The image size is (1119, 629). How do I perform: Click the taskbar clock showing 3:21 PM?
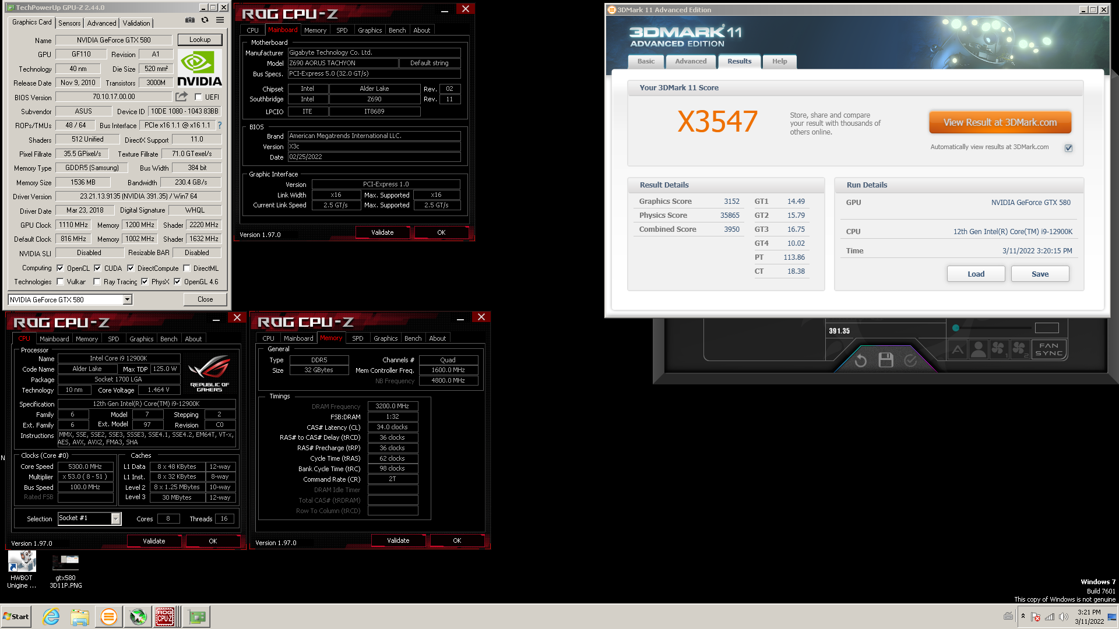(1089, 617)
